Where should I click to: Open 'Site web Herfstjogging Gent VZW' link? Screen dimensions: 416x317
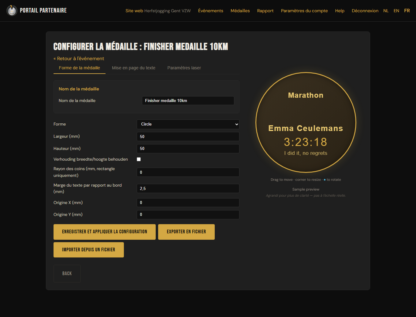(x=158, y=11)
